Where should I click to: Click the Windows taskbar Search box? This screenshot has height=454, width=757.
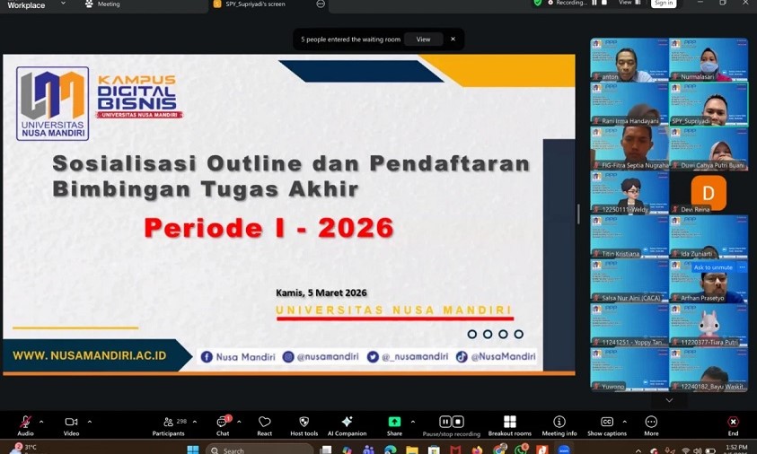tap(260, 450)
